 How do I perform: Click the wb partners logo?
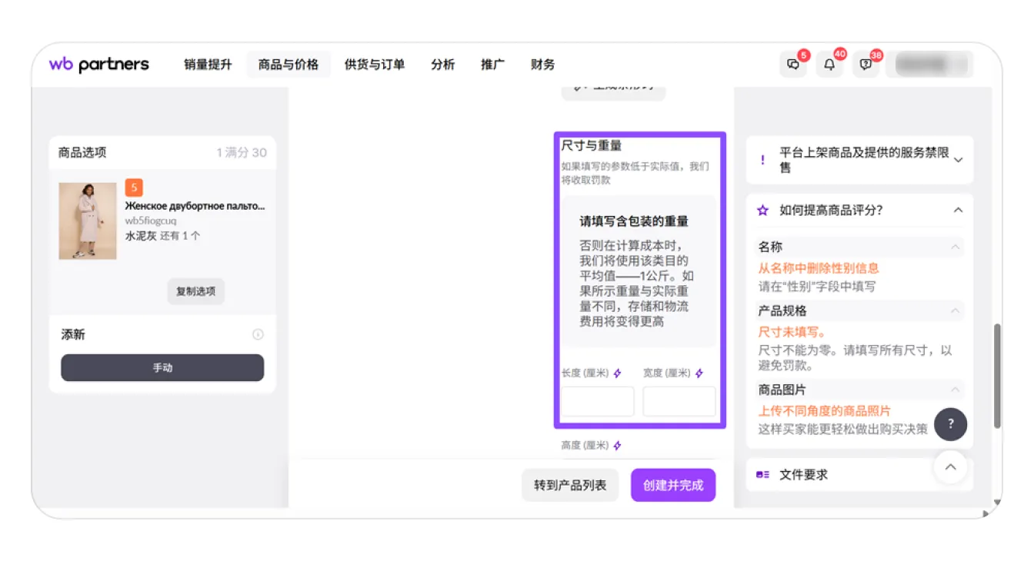98,65
